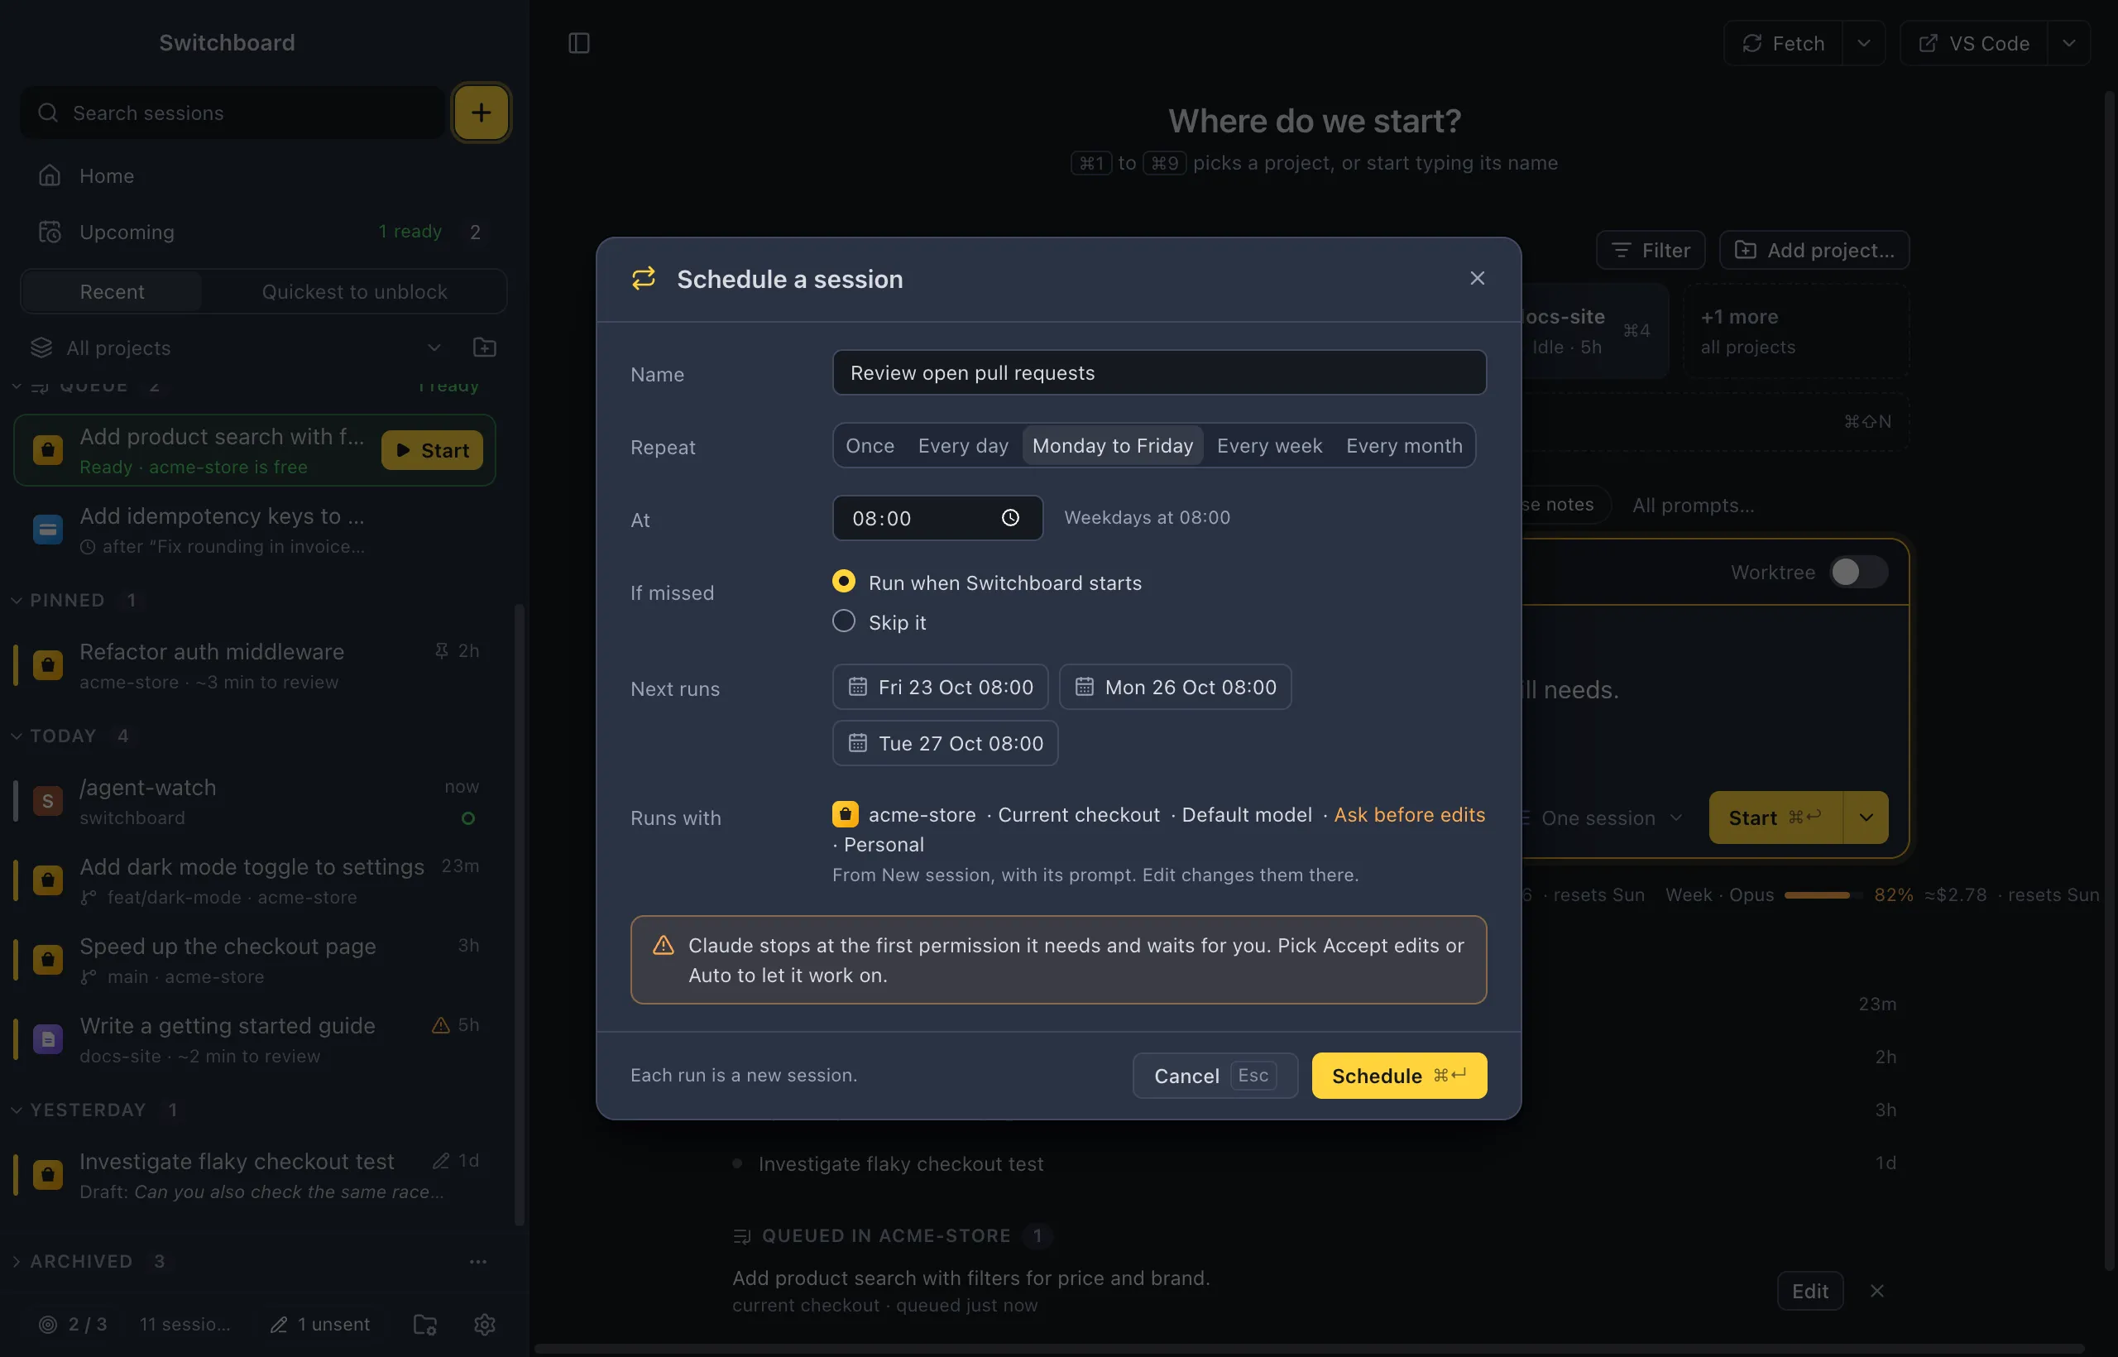This screenshot has height=1357, width=2118.
Task: Open the Start button dropdown arrow
Action: click(1865, 817)
